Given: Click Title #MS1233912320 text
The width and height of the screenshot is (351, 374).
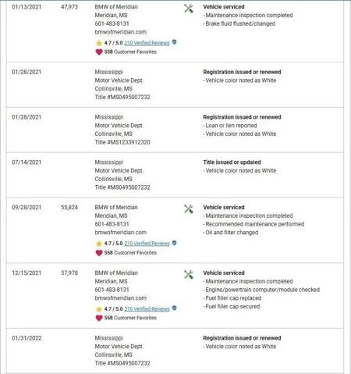Looking at the screenshot, I should tap(122, 142).
